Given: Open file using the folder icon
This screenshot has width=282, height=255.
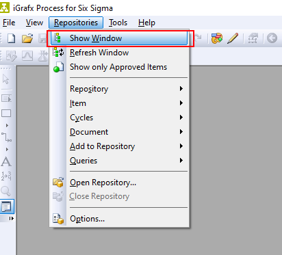Looking at the screenshot, I should [x=27, y=38].
